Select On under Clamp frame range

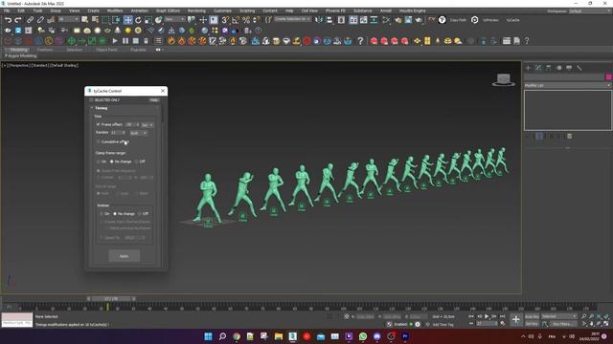98,161
